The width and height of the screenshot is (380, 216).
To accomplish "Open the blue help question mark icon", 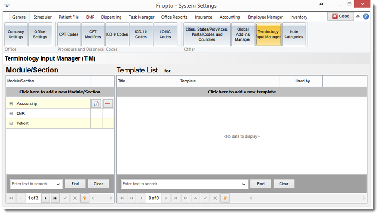I will point(366,16).
